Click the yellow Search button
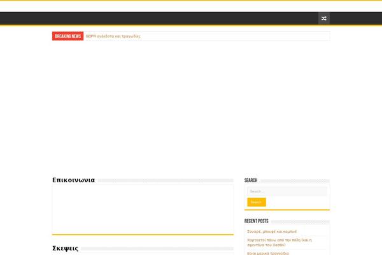Viewport: 382px width, 255px height. (x=257, y=202)
